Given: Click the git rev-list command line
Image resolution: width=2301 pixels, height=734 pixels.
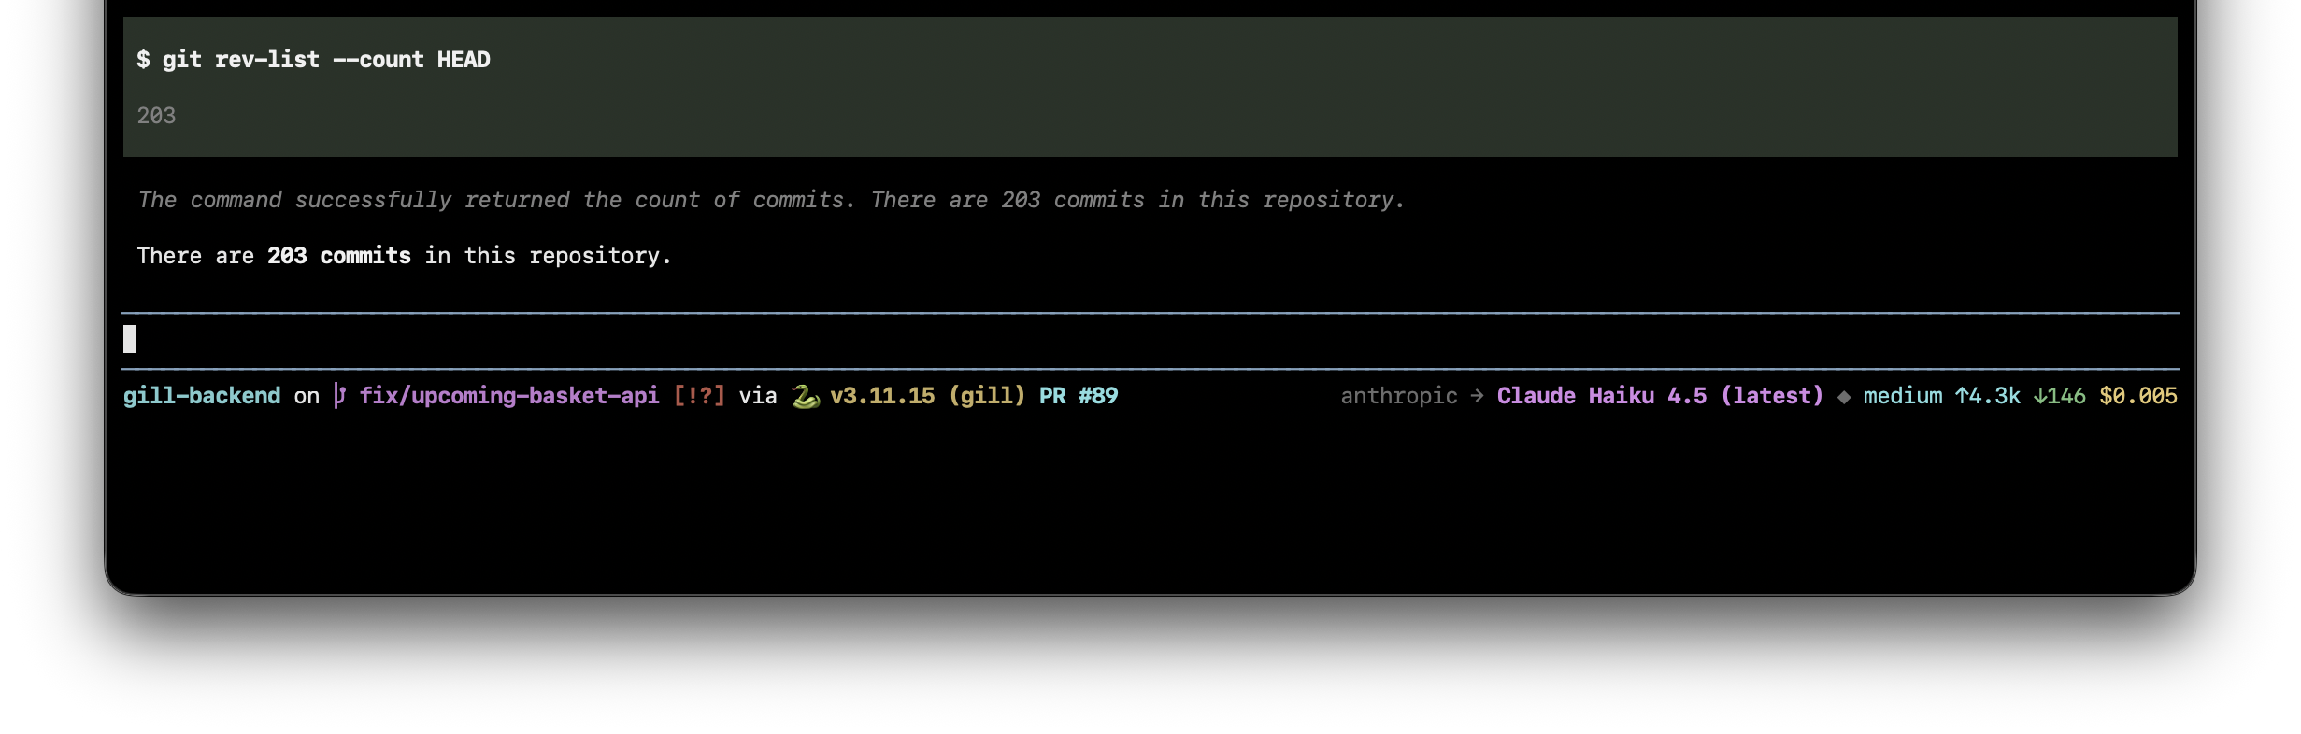Looking at the screenshot, I should tap(313, 60).
